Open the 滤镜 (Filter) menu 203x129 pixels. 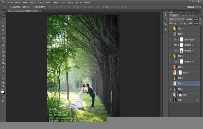pos(56,3)
